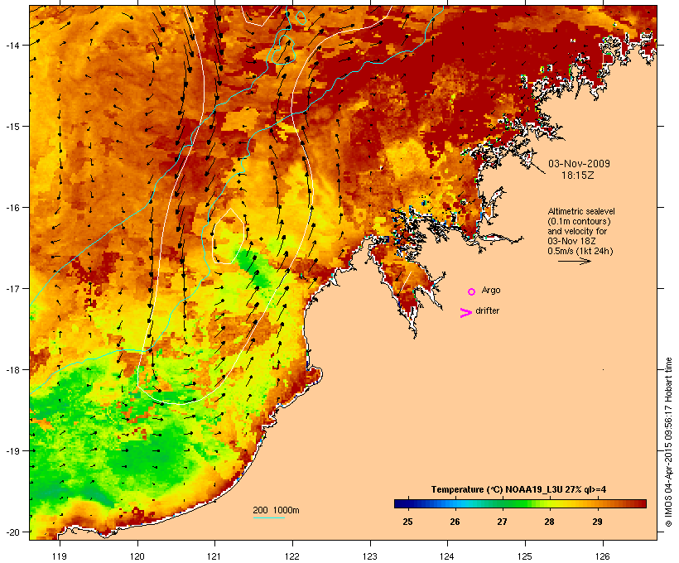The width and height of the screenshot is (679, 563).
Task: Click the longitude label '121'
Action: [214, 556]
